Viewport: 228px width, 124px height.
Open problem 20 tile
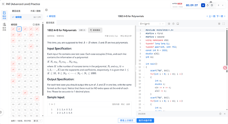pos(37,46)
